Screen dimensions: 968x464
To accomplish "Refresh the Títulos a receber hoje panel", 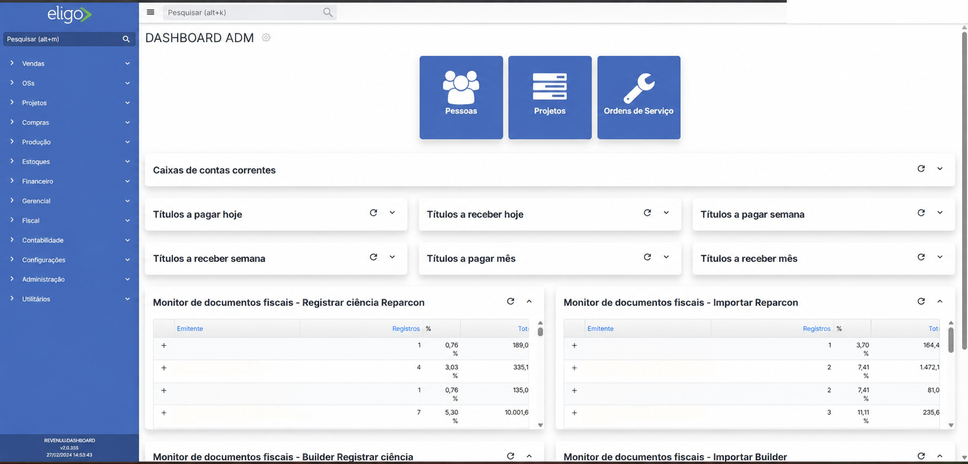I will [647, 213].
